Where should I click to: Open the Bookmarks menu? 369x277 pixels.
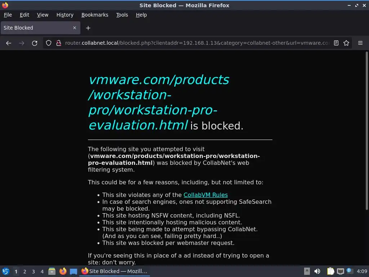click(x=95, y=15)
